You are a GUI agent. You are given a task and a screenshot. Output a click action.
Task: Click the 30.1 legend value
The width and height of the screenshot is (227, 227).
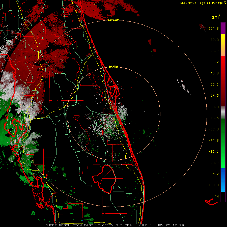[215, 84]
